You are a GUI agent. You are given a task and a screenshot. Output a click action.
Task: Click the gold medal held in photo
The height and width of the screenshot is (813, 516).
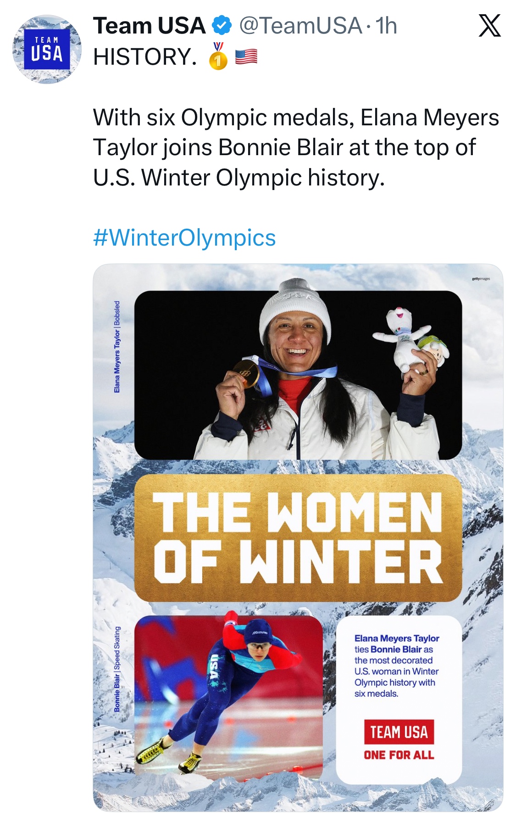[x=246, y=372]
